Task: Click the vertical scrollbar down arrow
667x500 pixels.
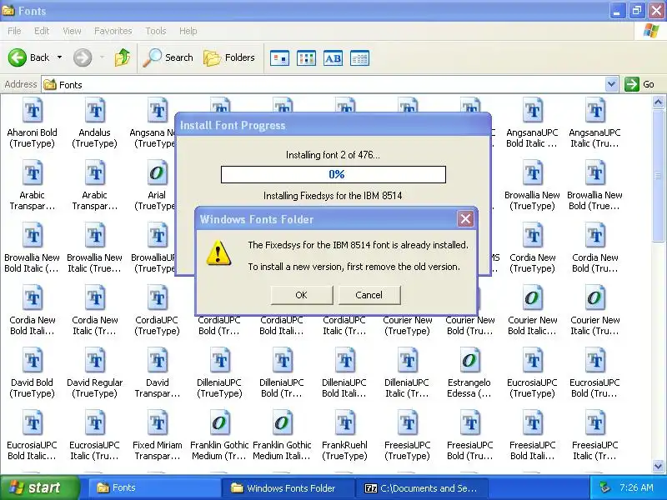Action: click(658, 466)
